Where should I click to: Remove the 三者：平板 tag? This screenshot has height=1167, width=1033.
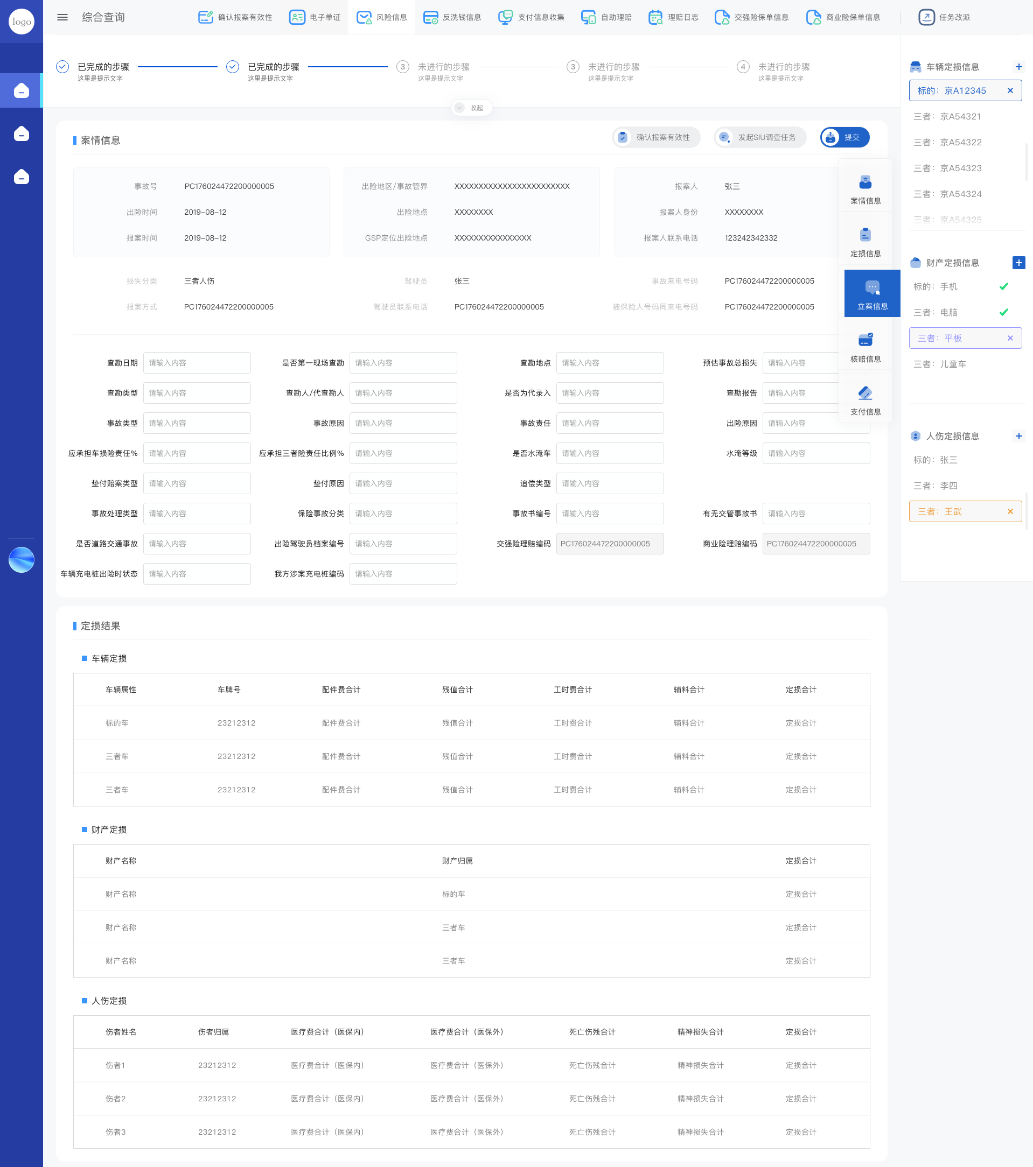pos(1010,338)
